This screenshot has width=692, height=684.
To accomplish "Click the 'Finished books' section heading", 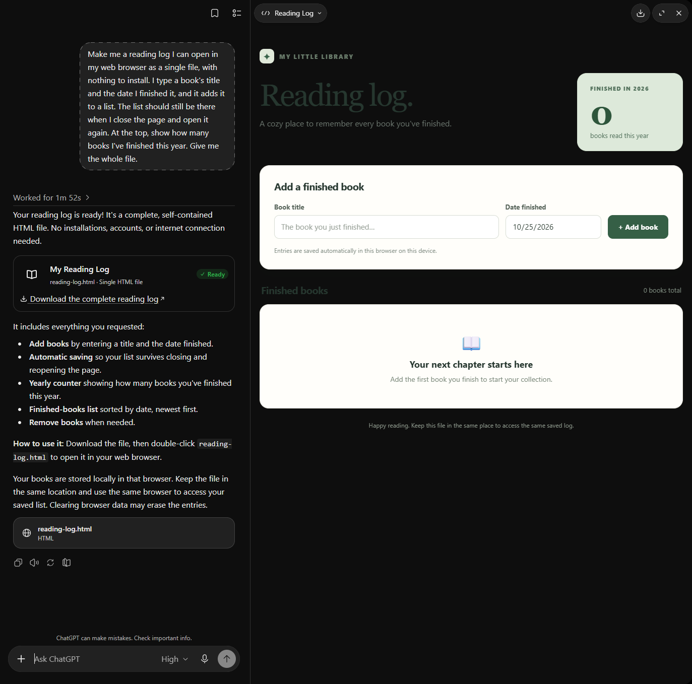I will click(x=294, y=291).
